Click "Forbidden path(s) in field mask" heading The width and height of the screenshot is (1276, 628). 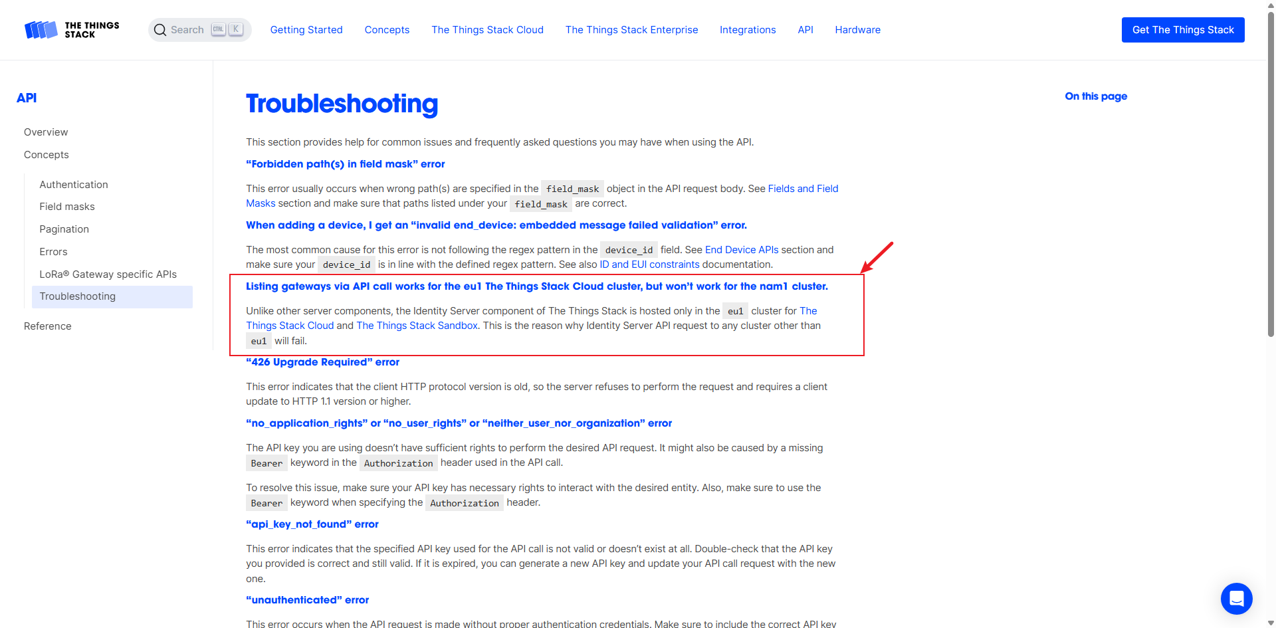pos(346,164)
